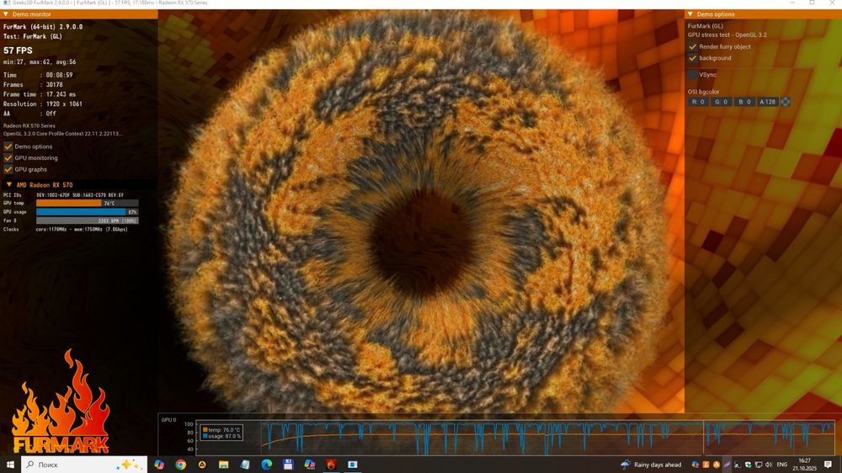Image resolution: width=842 pixels, height=473 pixels.
Task: Click the A:128 alpha field
Action: [767, 102]
